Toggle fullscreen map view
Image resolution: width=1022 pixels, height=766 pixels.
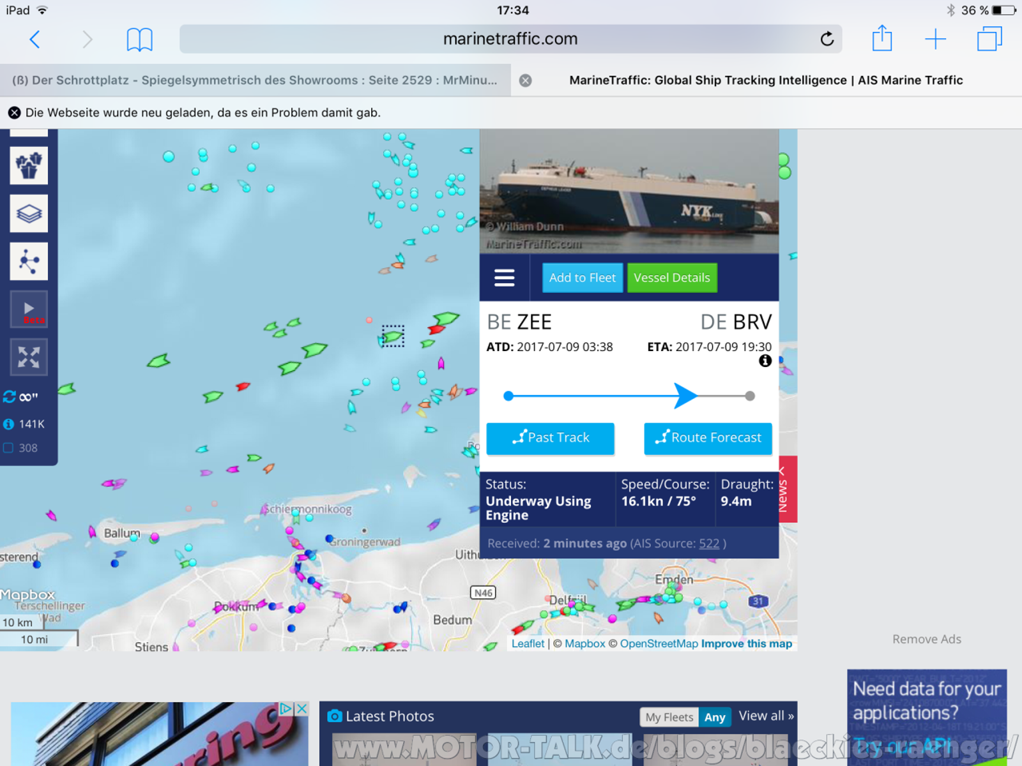[x=29, y=357]
